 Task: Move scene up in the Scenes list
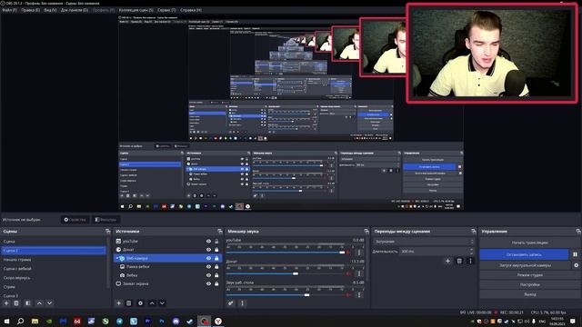coord(39,303)
